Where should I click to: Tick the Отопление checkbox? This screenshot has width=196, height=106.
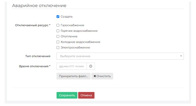tap(58, 36)
